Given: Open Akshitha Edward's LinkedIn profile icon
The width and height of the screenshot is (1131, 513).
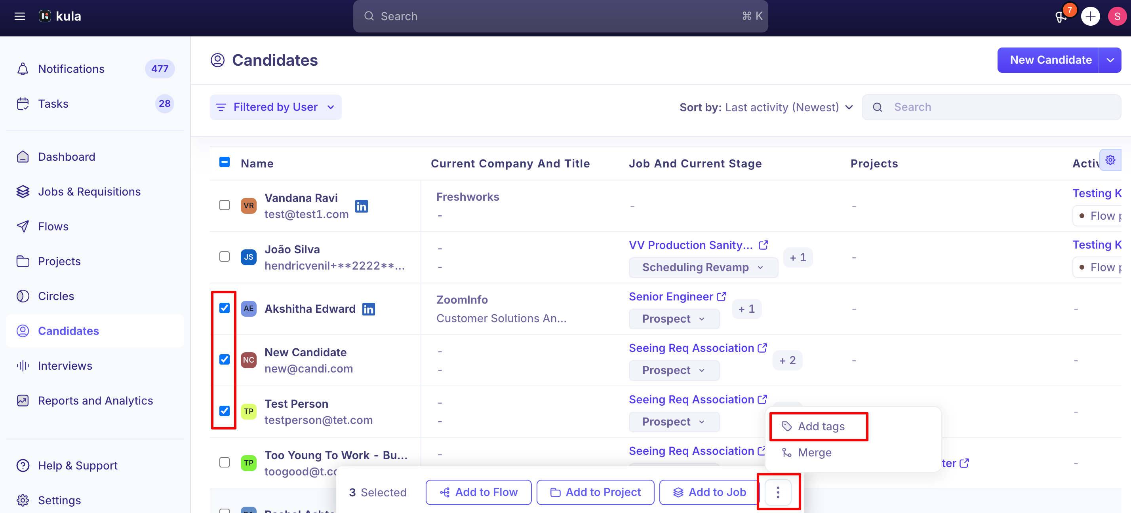Looking at the screenshot, I should 368,310.
